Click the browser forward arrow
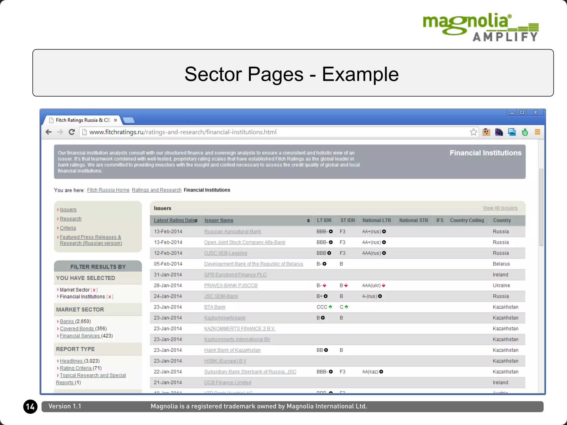The height and width of the screenshot is (425, 567). [60, 132]
